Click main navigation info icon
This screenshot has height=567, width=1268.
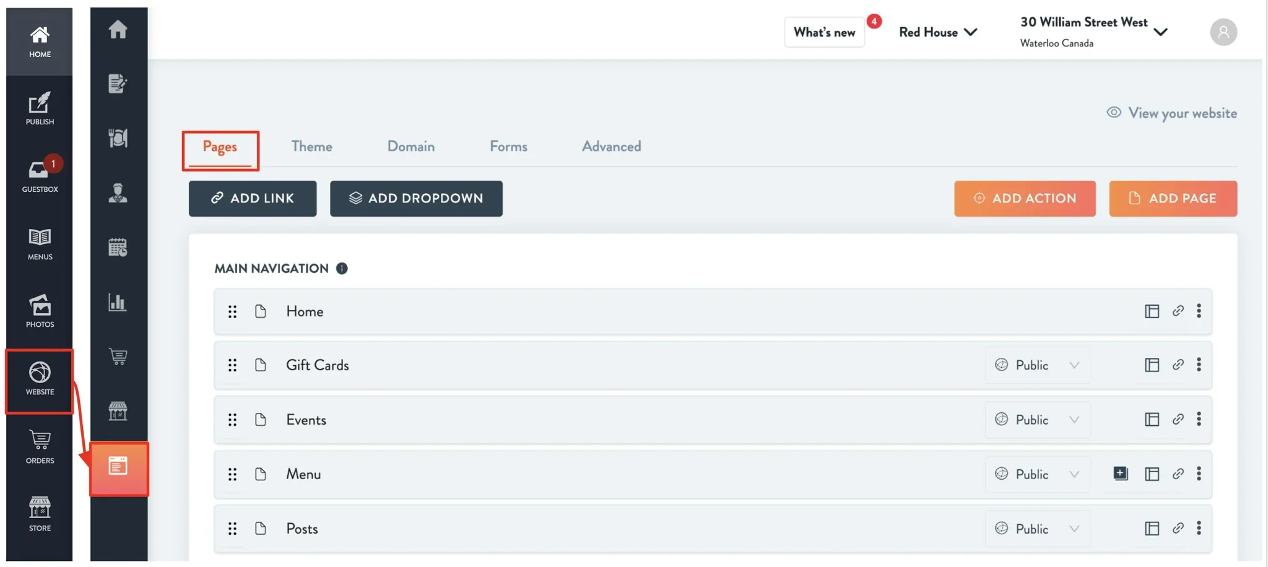coord(342,268)
